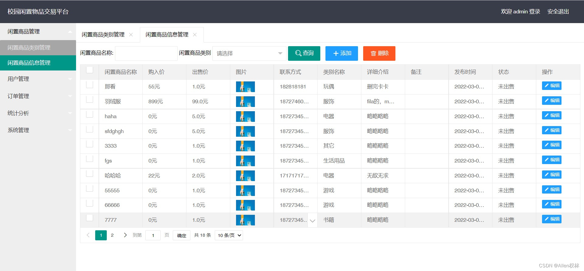The image size is (584, 271).
Task: Open the image thumbnail for 哈哈哈
Action: coord(245,176)
